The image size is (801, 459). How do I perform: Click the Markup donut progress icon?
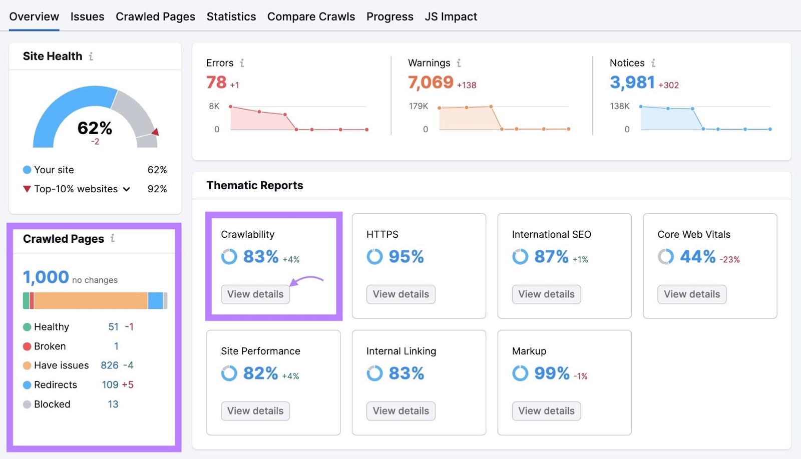520,373
